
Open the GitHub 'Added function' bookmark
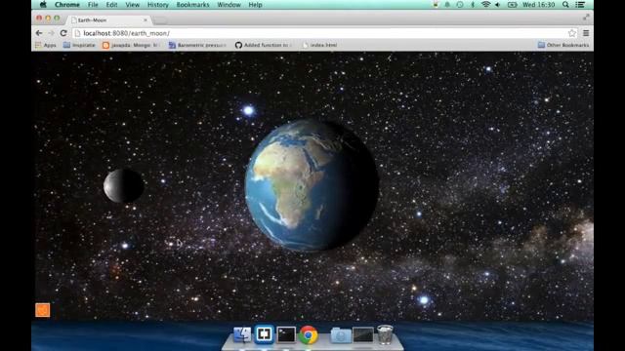(263, 45)
